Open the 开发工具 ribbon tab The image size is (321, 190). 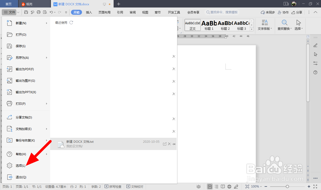[174, 12]
